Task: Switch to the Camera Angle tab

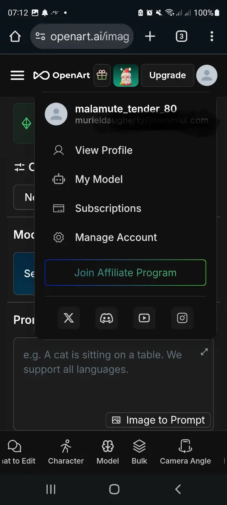Action: coord(185,452)
